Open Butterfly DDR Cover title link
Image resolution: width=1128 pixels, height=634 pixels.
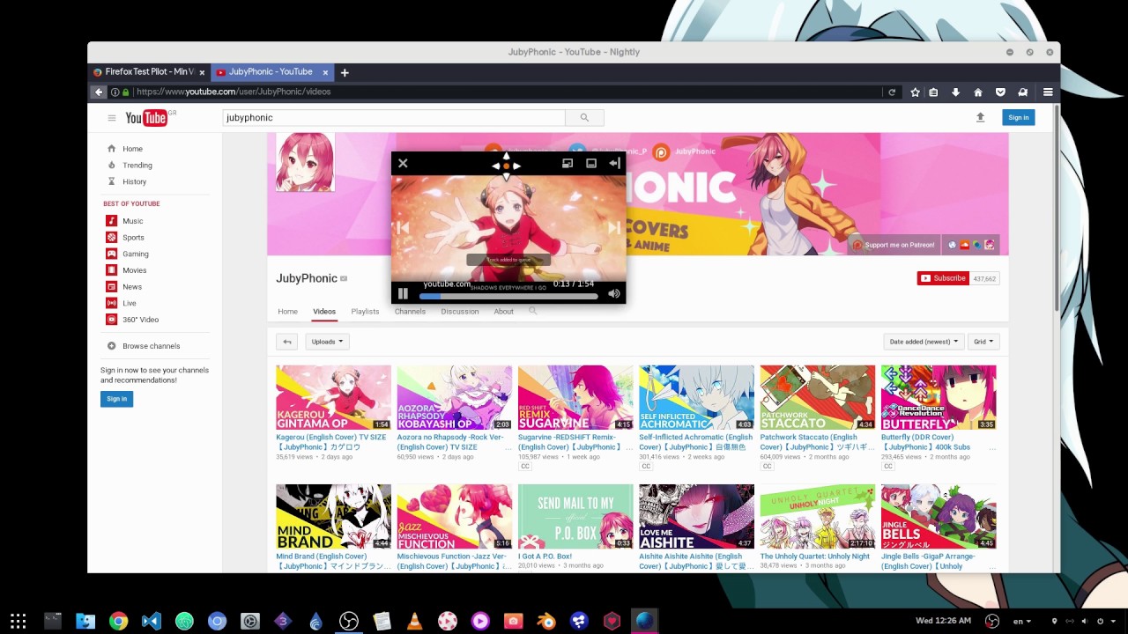coord(925,442)
